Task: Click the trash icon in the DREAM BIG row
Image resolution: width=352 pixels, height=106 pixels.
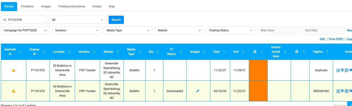Action: [346, 91]
